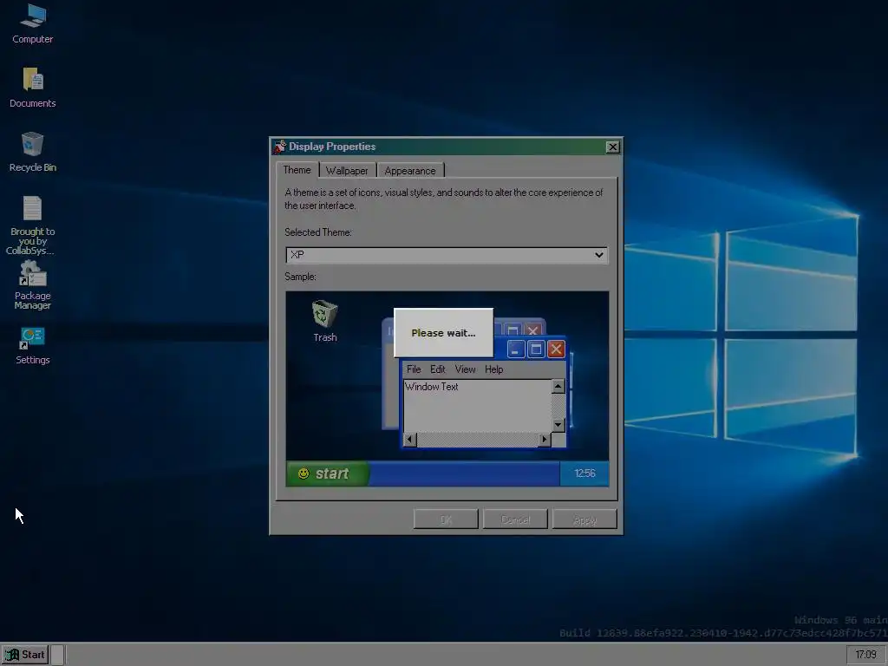Click the 'Sample:' label

click(300, 277)
